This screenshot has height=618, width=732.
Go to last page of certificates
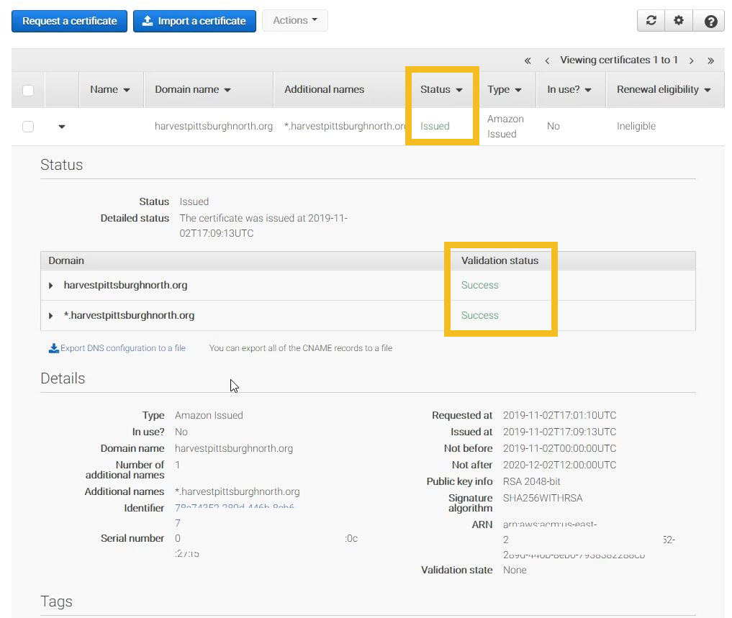point(710,60)
